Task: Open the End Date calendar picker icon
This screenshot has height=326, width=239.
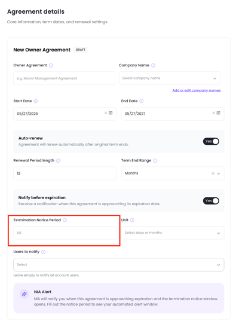Action: (219, 113)
